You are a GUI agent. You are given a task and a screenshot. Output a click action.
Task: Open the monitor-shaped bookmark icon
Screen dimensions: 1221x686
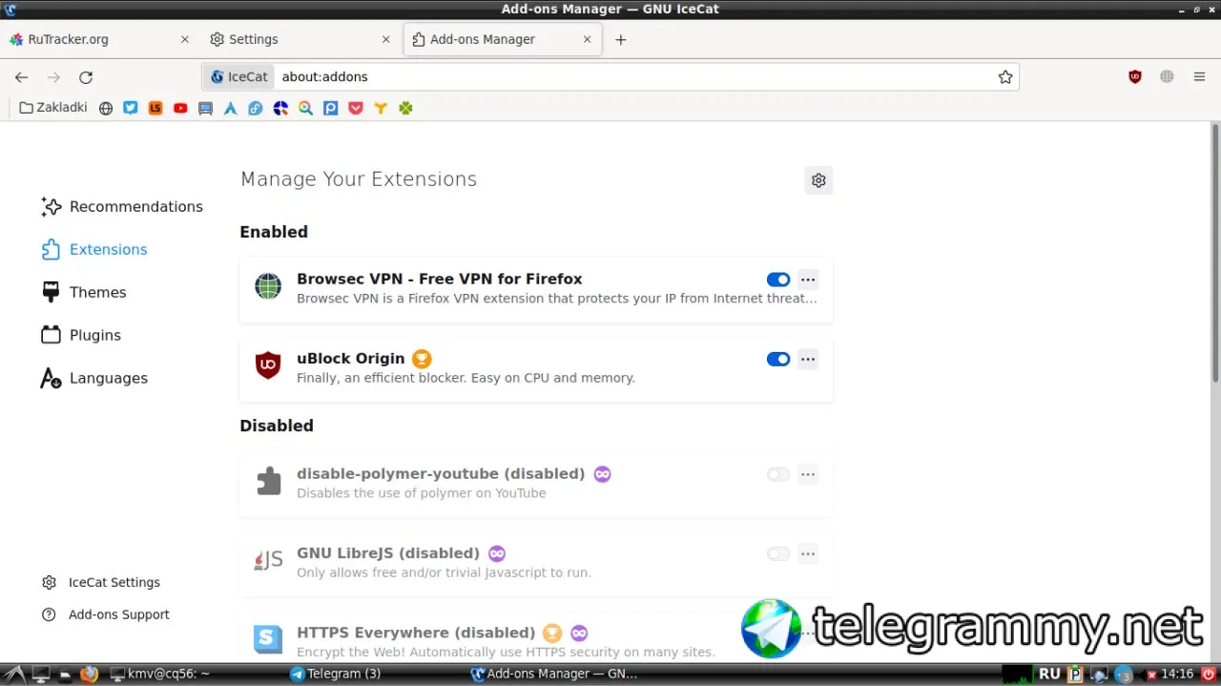(205, 108)
